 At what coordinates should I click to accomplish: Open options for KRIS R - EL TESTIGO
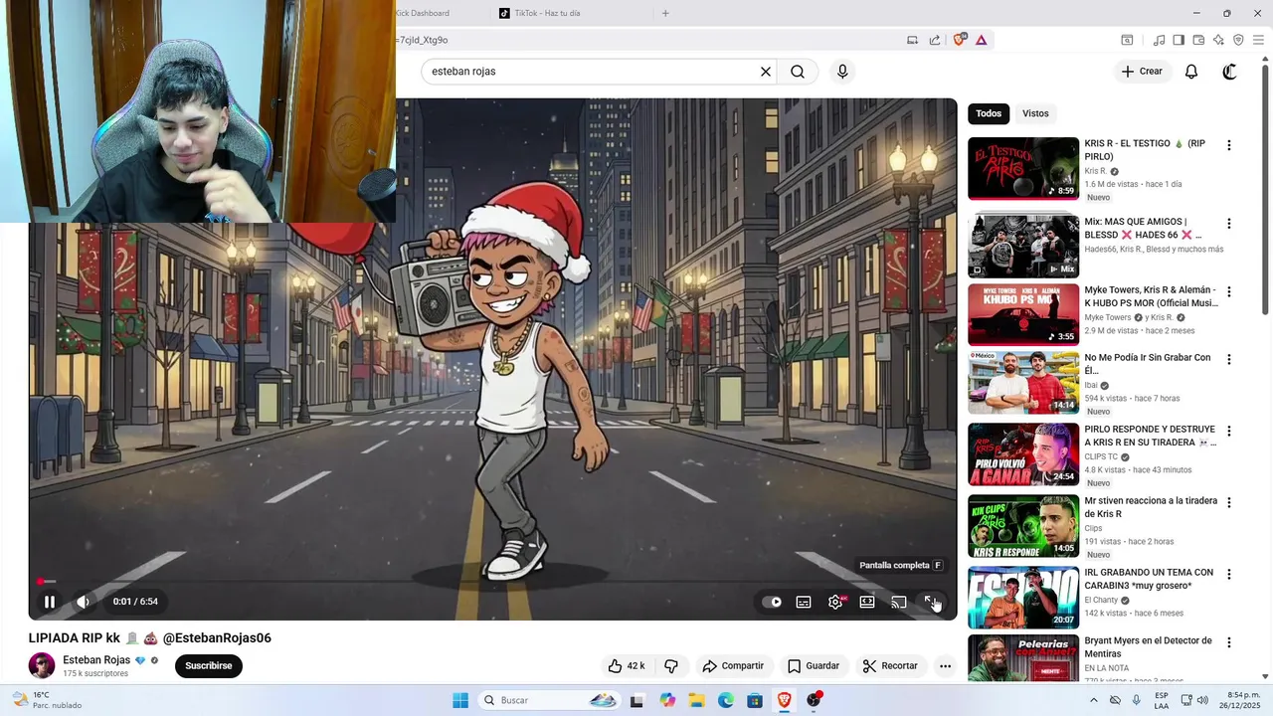pyautogui.click(x=1228, y=145)
